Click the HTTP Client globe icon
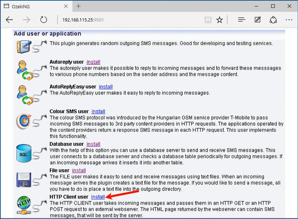Screen dimensions: 298x219 click(24, 205)
